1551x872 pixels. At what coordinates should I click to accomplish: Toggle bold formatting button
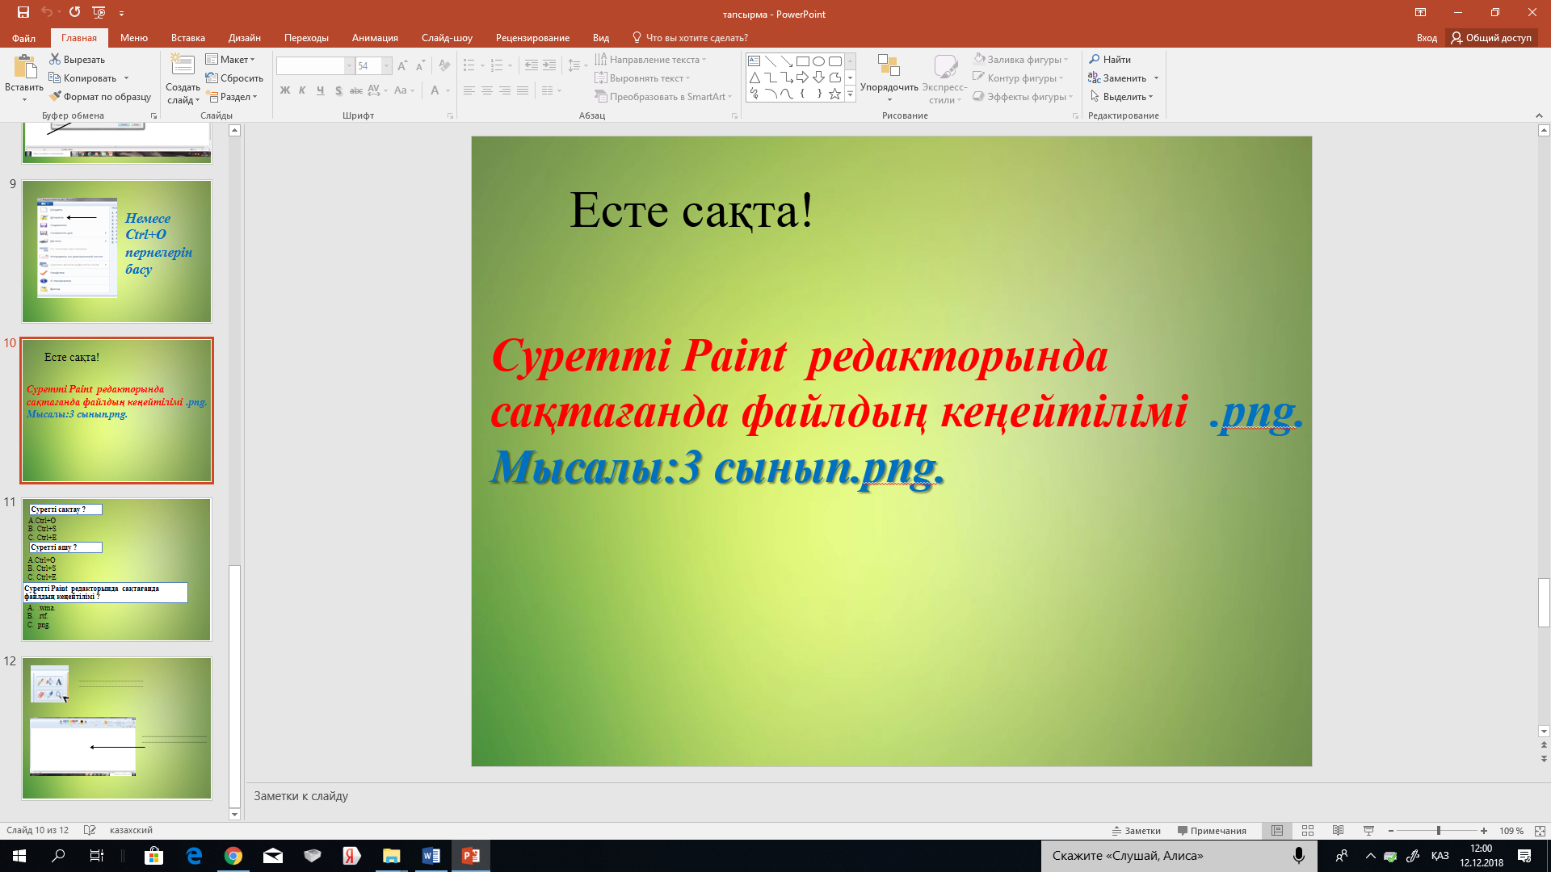(x=284, y=90)
